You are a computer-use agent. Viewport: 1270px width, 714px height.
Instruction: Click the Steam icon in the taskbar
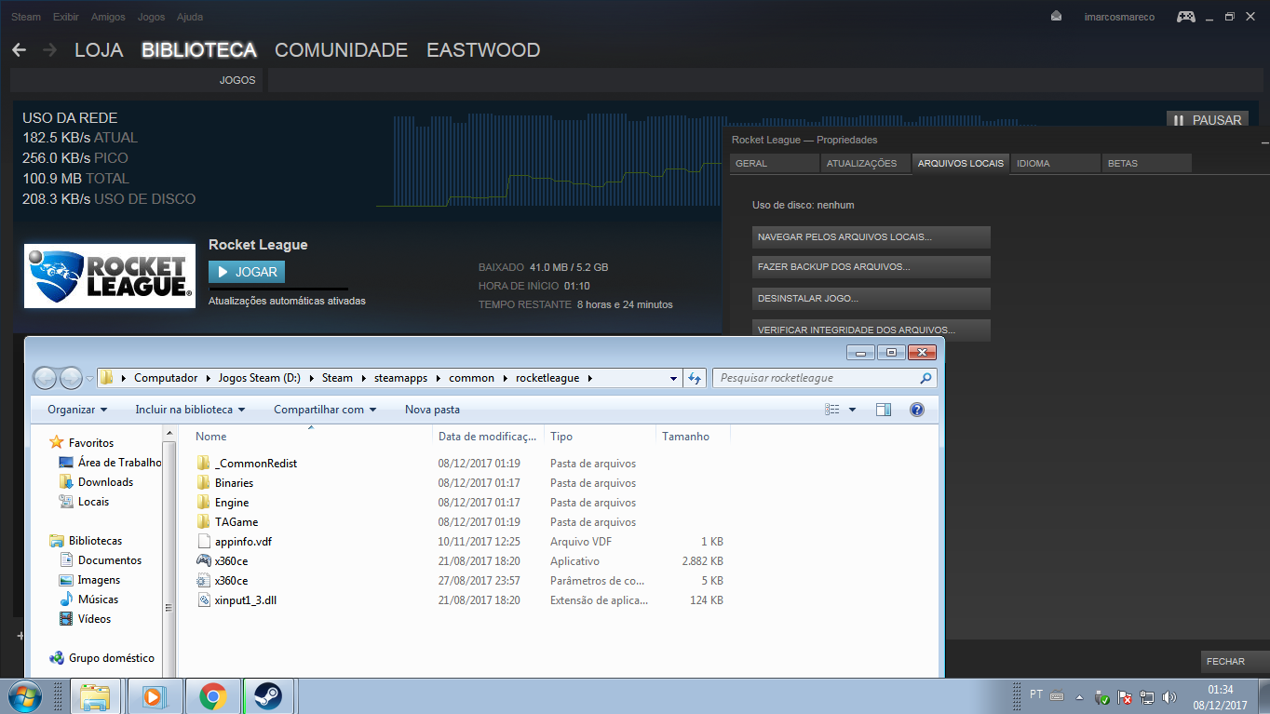(269, 696)
